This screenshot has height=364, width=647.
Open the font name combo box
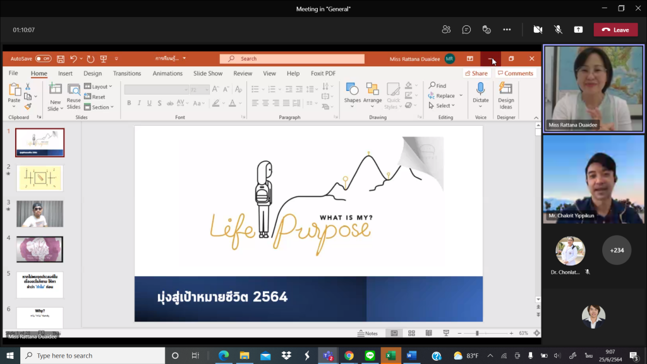coord(157,90)
